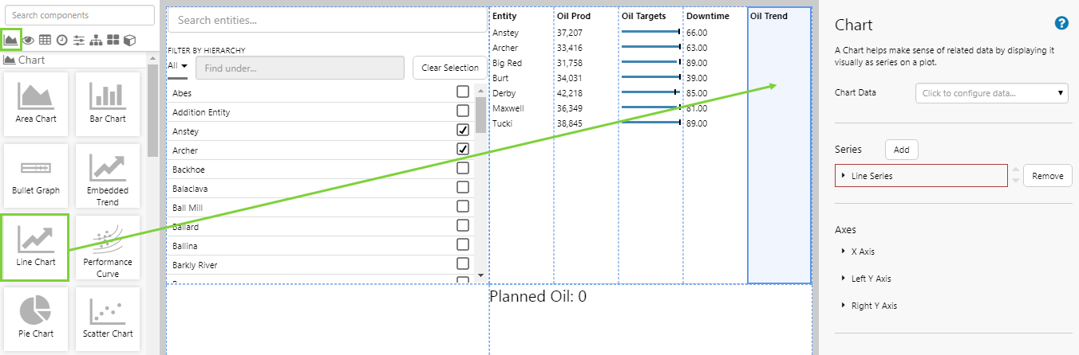The height and width of the screenshot is (355, 1079).
Task: Click the Search entities input field
Action: pyautogui.click(x=326, y=20)
